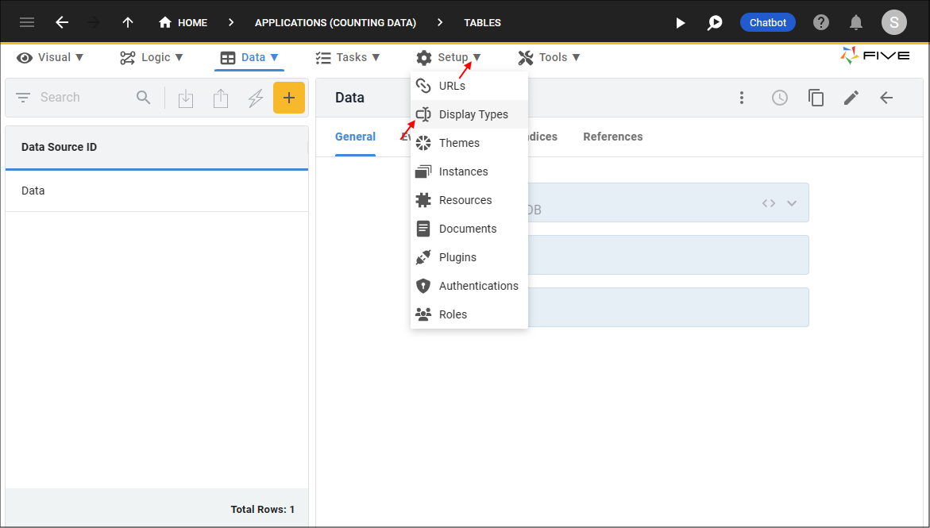The image size is (930, 528).
Task: Expand the Visual dropdown menu
Action: pos(50,57)
